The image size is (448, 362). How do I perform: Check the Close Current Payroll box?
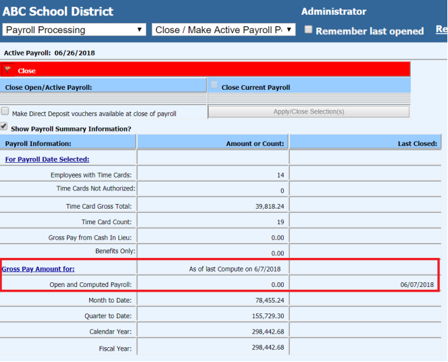[x=214, y=86]
